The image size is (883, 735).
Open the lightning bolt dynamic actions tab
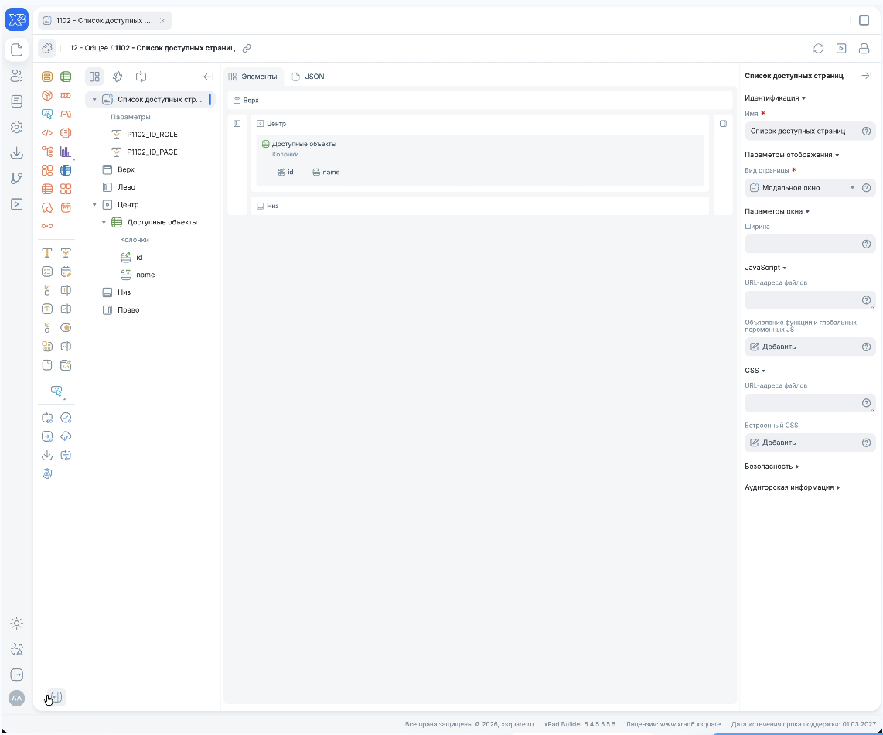pos(118,77)
